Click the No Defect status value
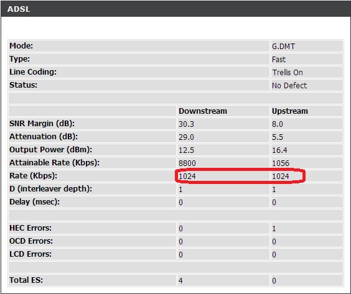Viewport: 351px width, 294px height. point(289,85)
